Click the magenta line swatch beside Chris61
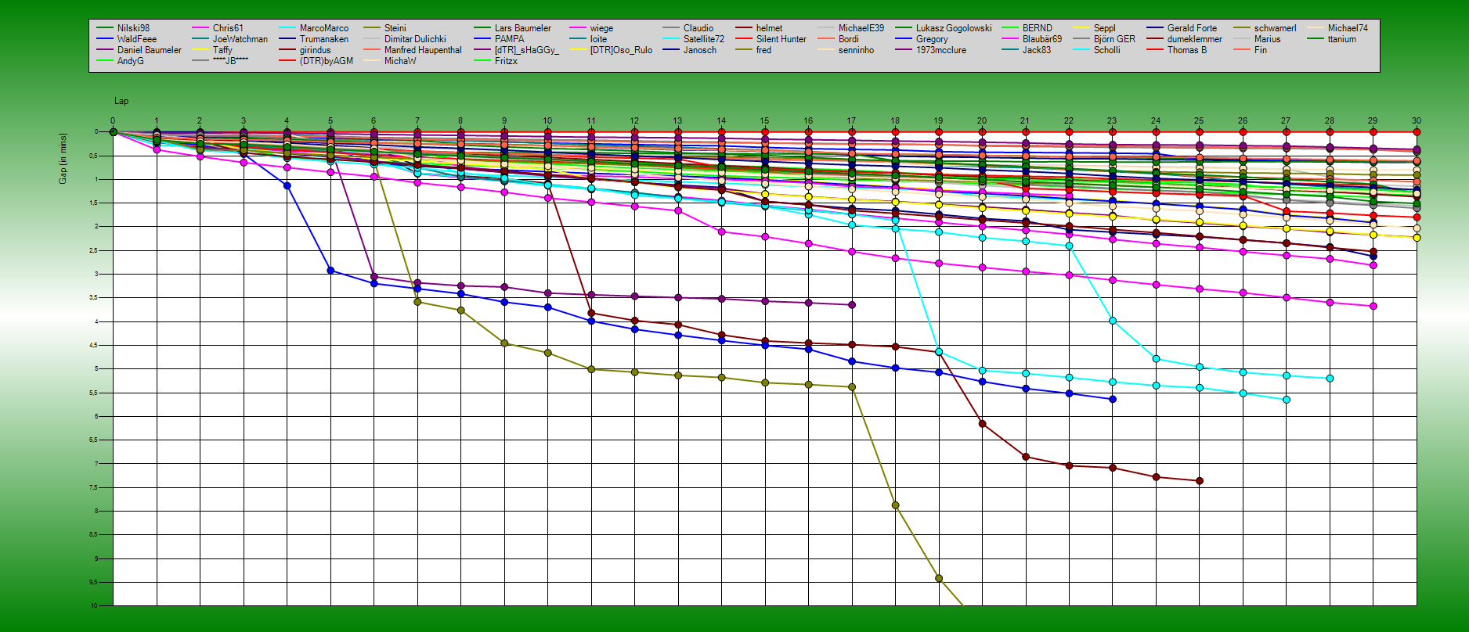1469x632 pixels. (x=200, y=28)
